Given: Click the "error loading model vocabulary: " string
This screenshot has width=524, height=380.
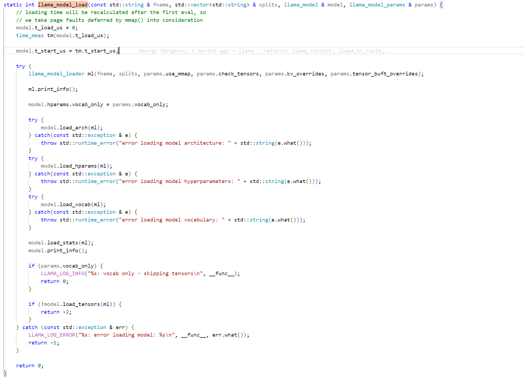Looking at the screenshot, I should pos(172,220).
